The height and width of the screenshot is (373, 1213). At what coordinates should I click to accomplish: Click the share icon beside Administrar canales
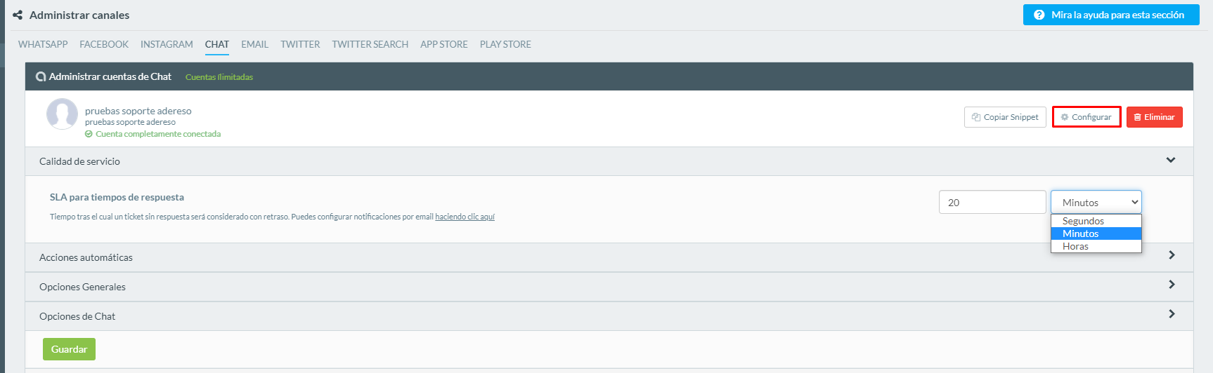click(18, 15)
